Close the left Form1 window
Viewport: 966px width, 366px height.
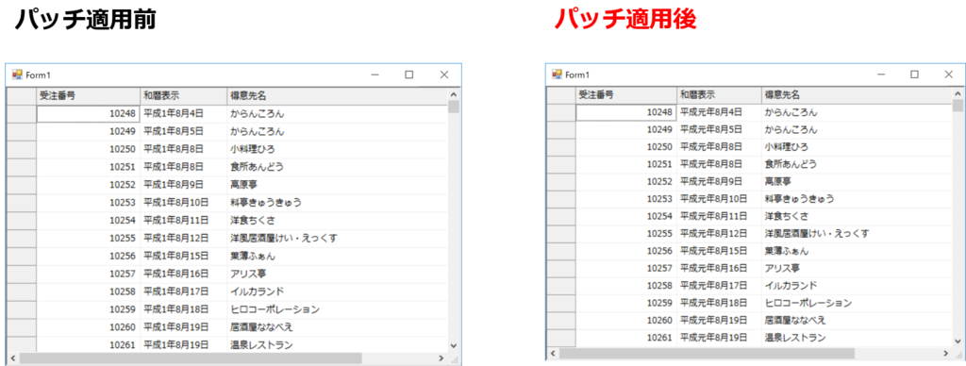pyautogui.click(x=444, y=75)
